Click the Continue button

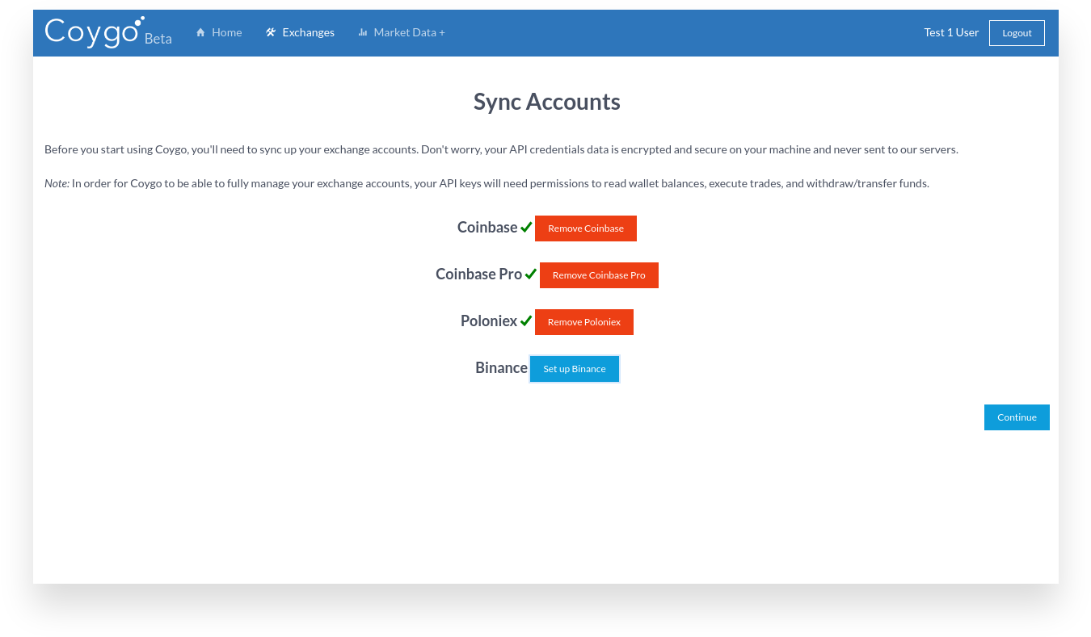(x=1017, y=417)
